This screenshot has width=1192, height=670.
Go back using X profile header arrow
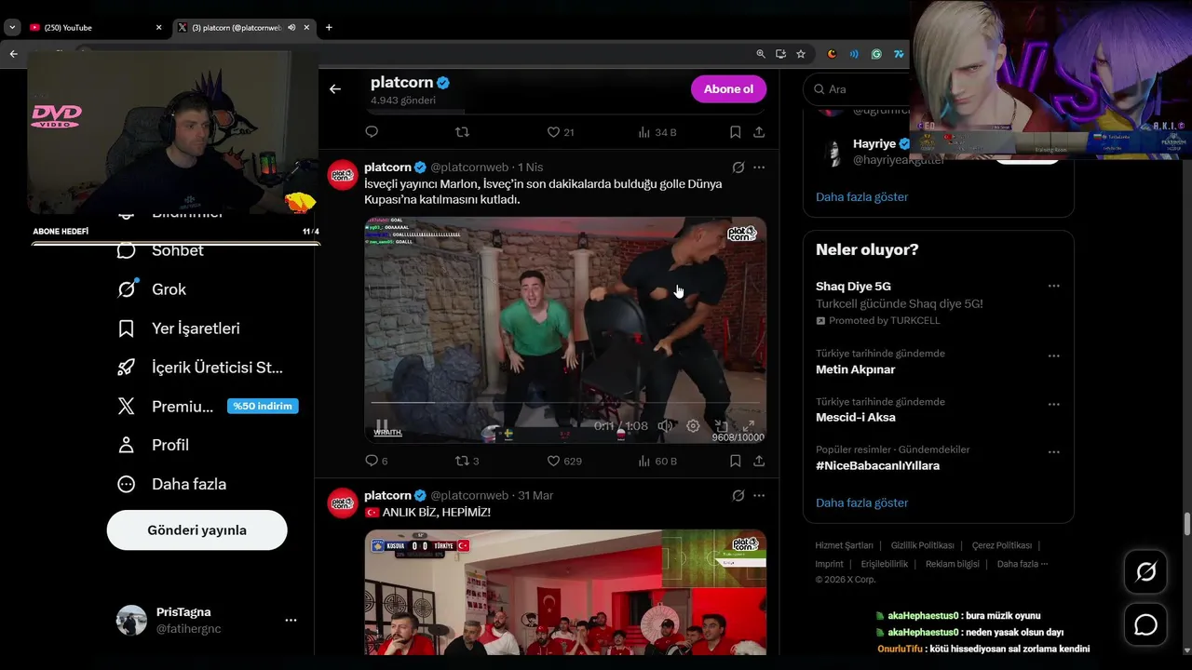click(335, 89)
